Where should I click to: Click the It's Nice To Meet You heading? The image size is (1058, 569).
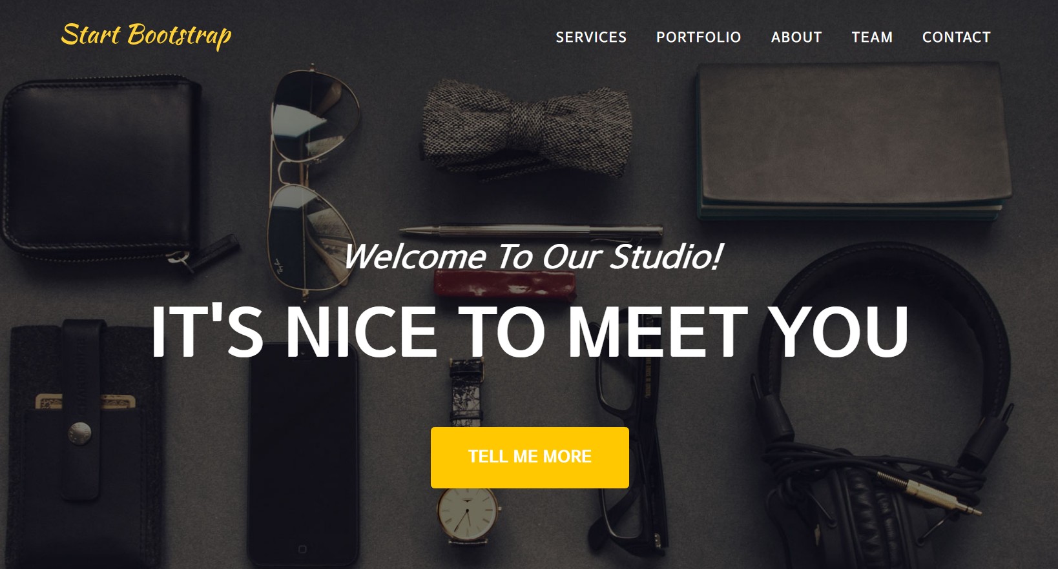530,332
